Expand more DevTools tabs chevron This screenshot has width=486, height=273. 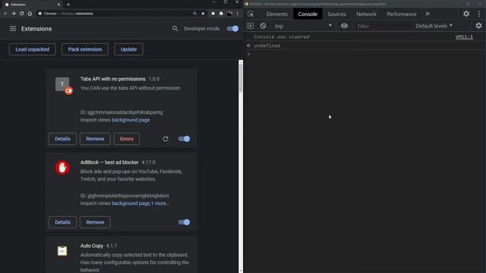(x=428, y=14)
